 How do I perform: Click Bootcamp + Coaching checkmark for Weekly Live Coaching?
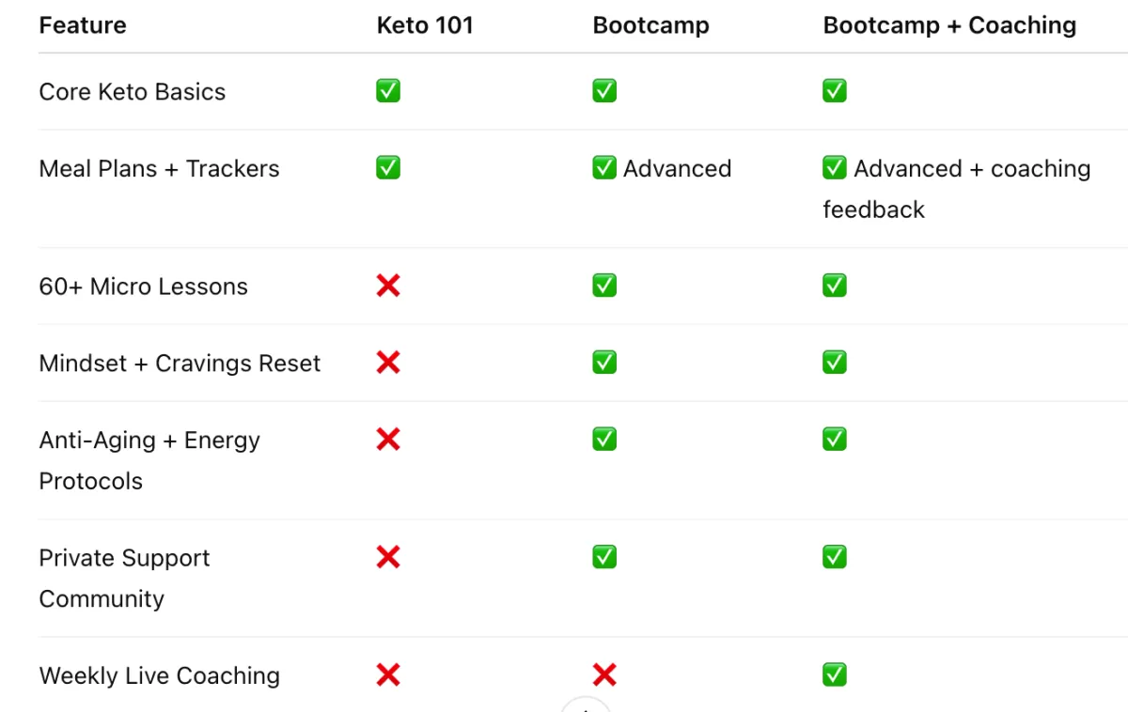(x=835, y=674)
